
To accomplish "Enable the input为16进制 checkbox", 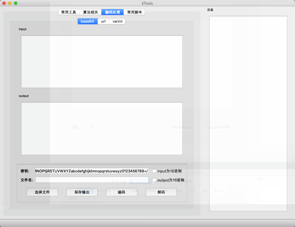I will [154, 171].
